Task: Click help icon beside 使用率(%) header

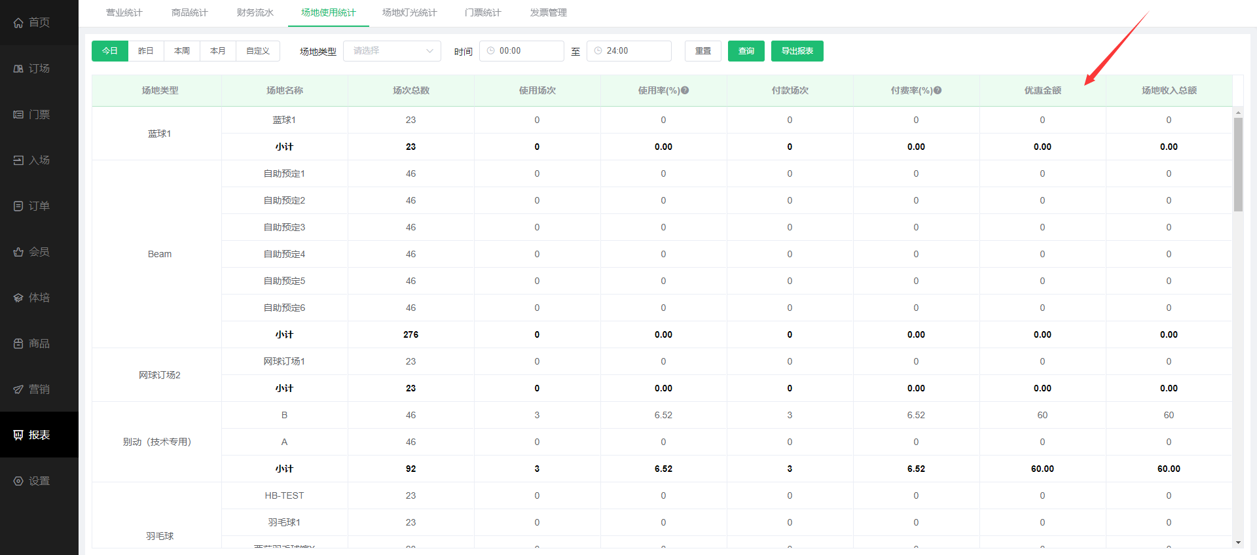Action: click(x=685, y=90)
